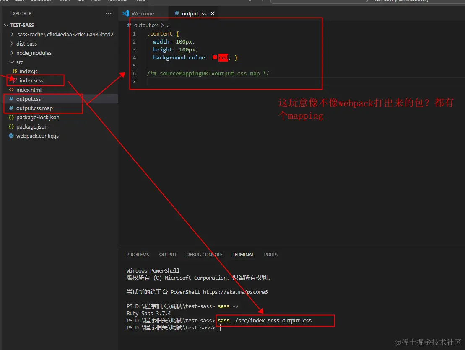Image resolution: width=465 pixels, height=350 pixels.
Task: Click the .content selector on line 1
Action: click(x=160, y=34)
